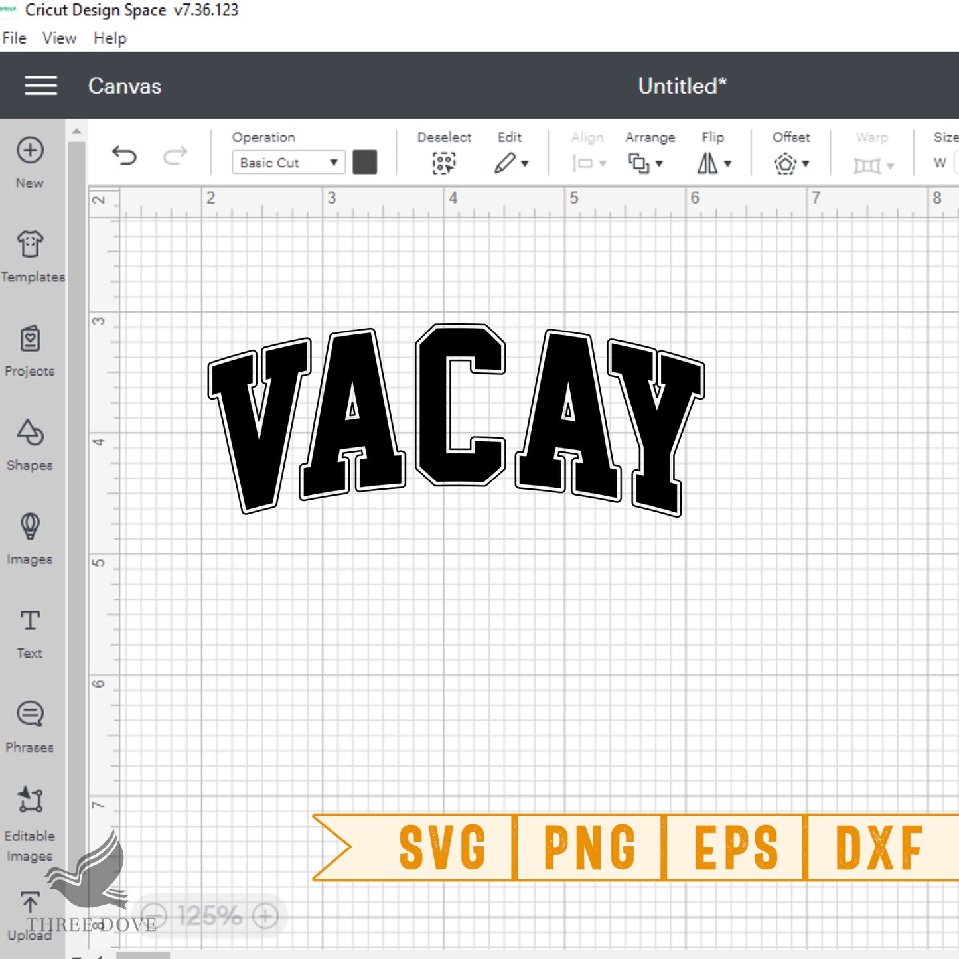Open the Basic Cut operation dropdown
This screenshot has width=959, height=959.
tap(289, 163)
